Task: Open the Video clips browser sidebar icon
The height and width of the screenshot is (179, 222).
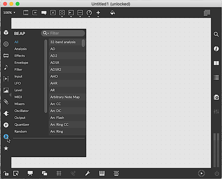Action: (x=6, y=79)
